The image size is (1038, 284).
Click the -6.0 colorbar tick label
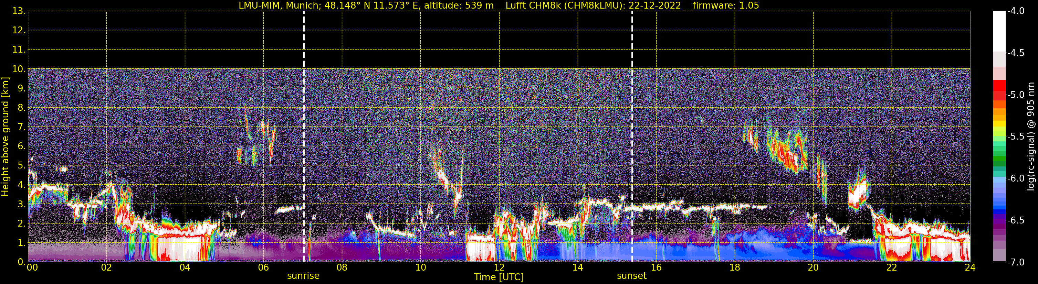click(x=1015, y=178)
